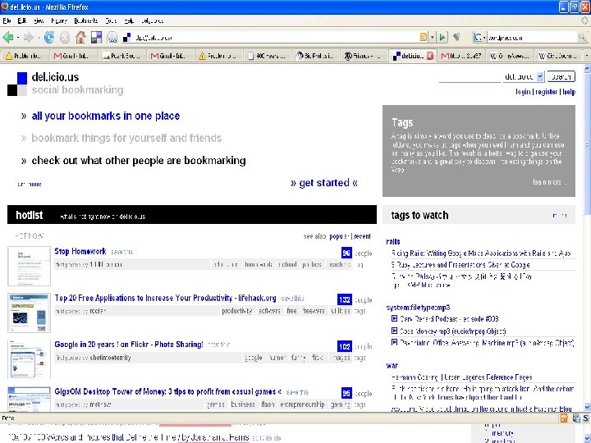591x443 pixels.
Task: Click the vertical scrollbar down arrow
Action: click(587, 407)
